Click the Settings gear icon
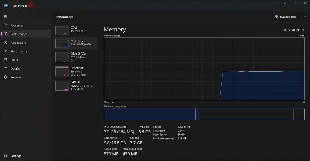310x161 pixels. pyautogui.click(x=5, y=156)
